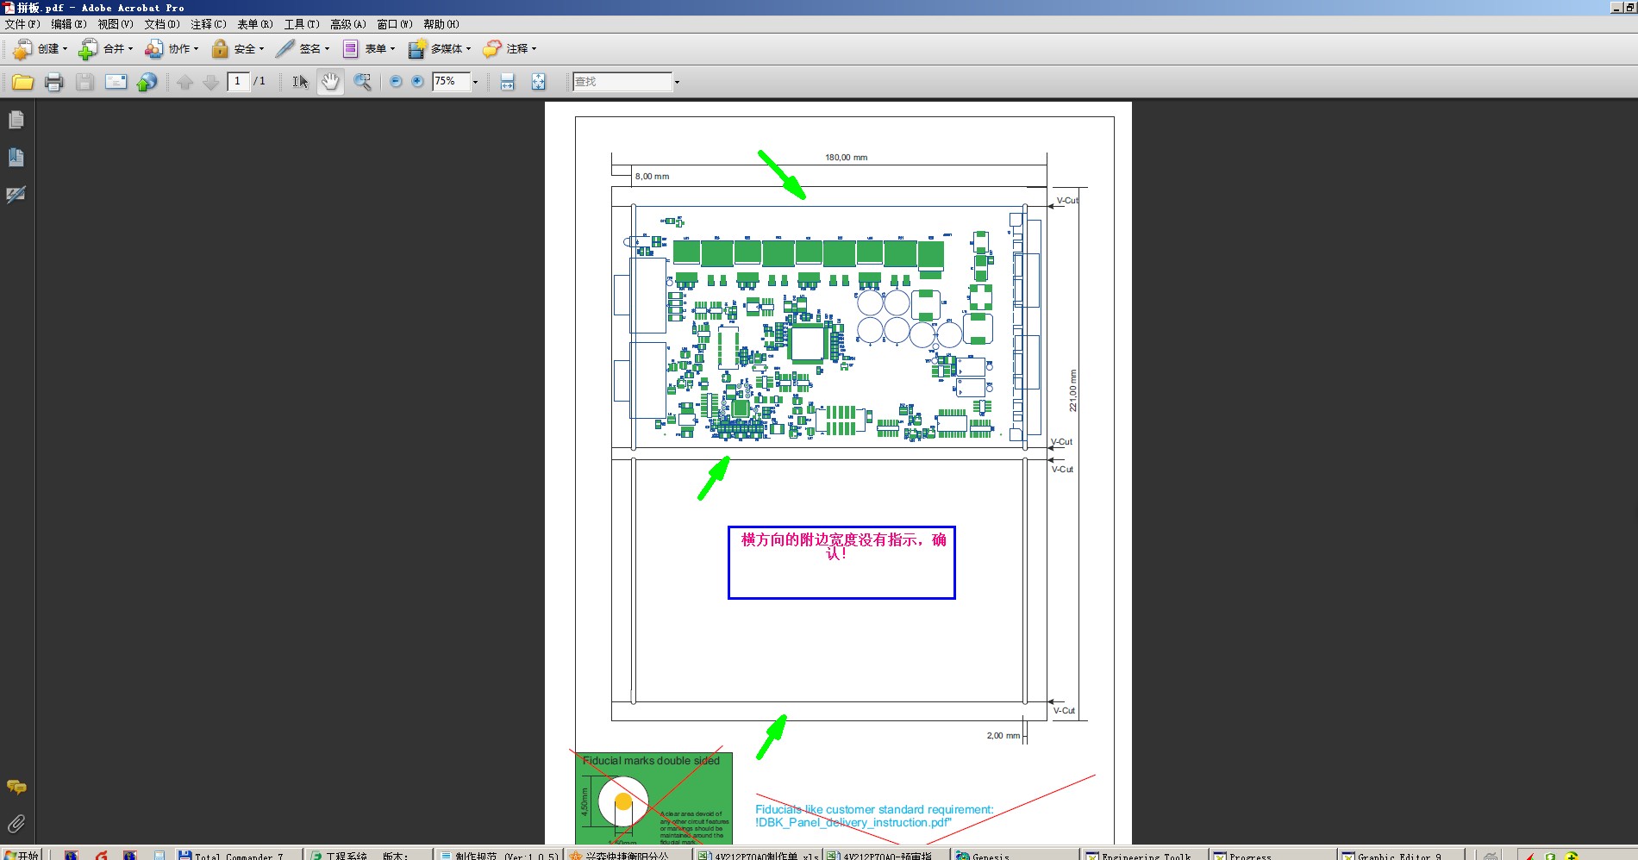
Task: Click the 查找 search field
Action: pyautogui.click(x=622, y=82)
